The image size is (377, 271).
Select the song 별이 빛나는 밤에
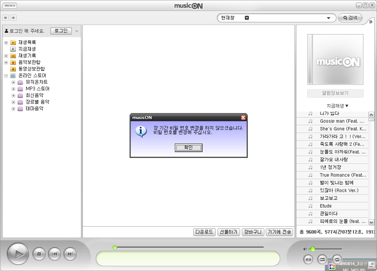click(x=332, y=183)
